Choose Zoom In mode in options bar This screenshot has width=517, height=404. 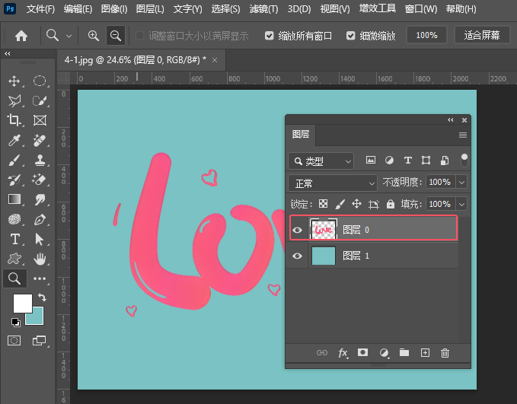click(x=94, y=35)
